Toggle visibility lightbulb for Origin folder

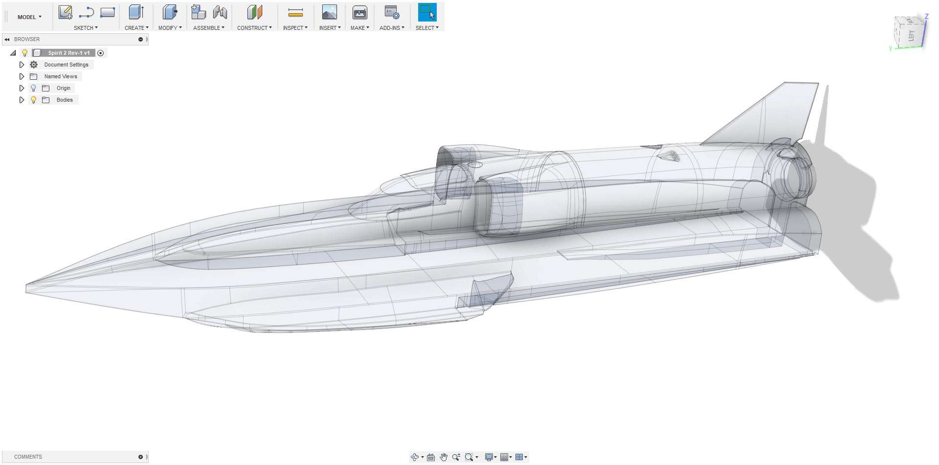click(33, 88)
